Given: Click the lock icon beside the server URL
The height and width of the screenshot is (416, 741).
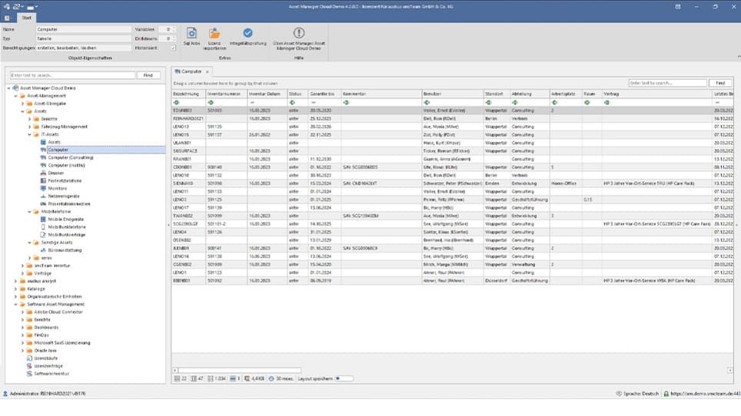Looking at the screenshot, I should point(666,394).
